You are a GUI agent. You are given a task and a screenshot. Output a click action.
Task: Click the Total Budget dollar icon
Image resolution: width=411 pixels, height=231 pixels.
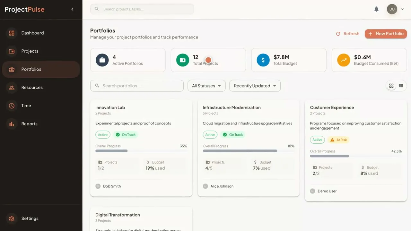point(263,60)
